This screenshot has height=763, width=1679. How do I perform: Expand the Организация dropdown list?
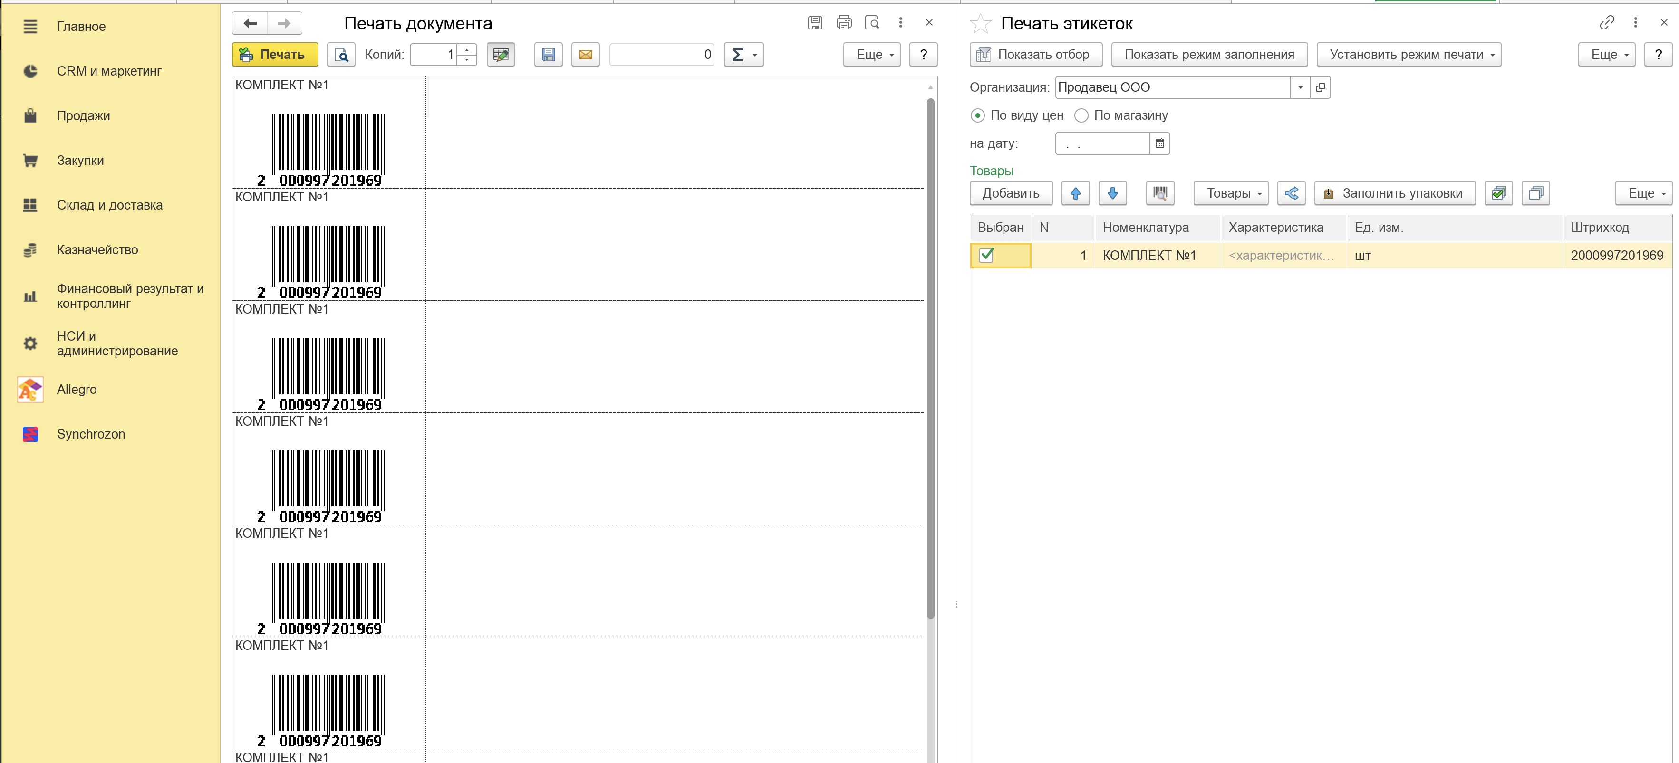1300,87
